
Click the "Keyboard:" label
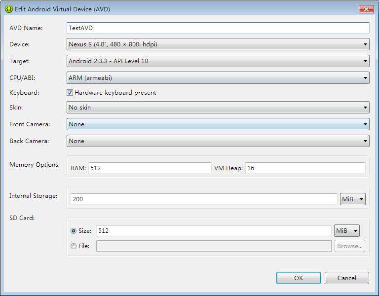24,93
